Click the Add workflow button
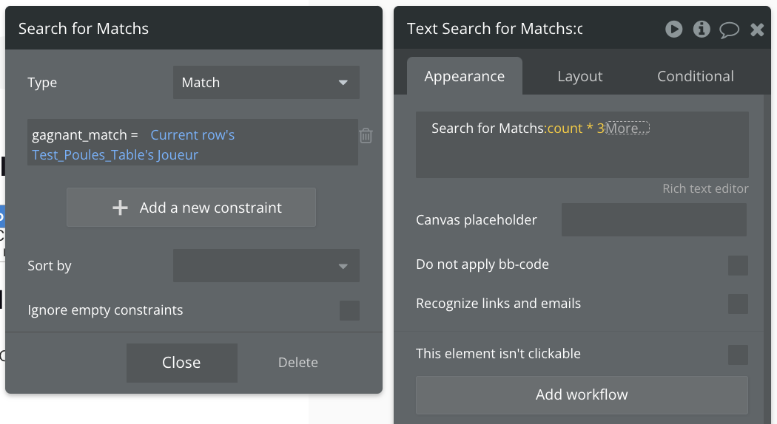 tap(582, 394)
